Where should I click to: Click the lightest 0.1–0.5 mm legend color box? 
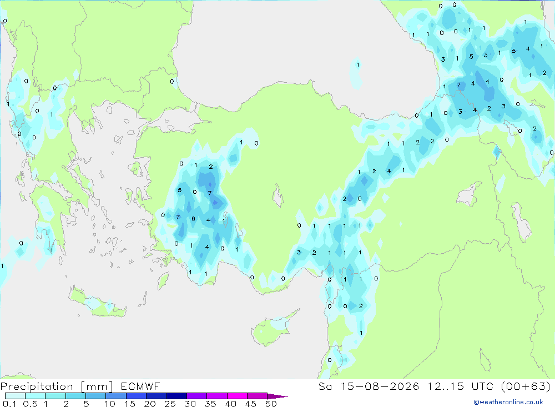[15, 396]
